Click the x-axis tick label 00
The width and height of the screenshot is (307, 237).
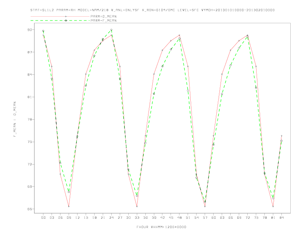point(43,218)
